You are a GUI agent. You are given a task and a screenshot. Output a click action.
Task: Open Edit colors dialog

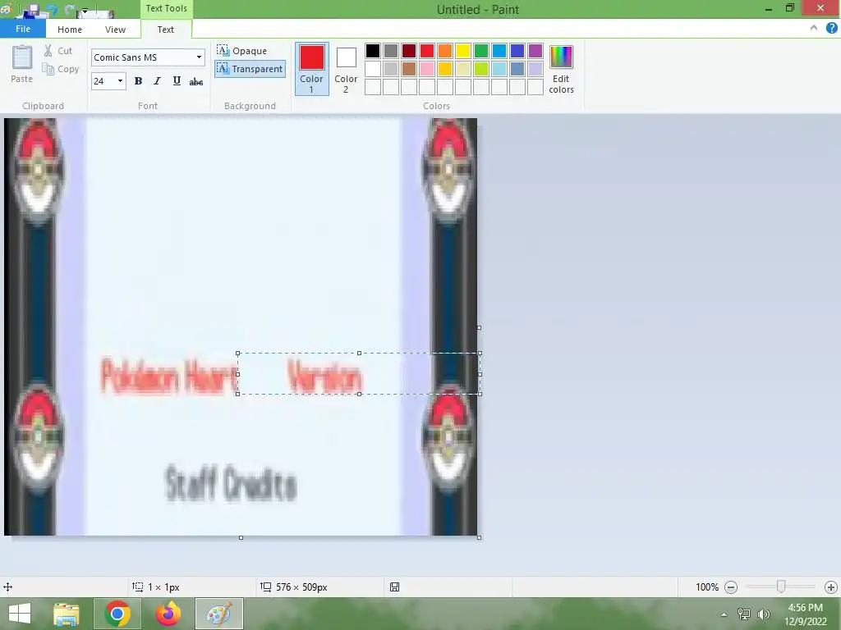[561, 69]
